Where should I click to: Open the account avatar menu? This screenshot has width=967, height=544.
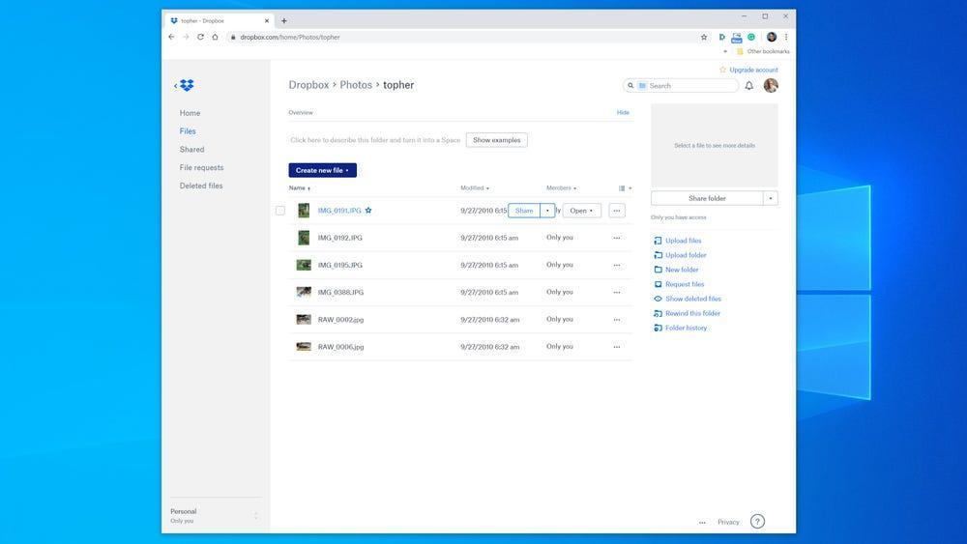[x=771, y=85]
